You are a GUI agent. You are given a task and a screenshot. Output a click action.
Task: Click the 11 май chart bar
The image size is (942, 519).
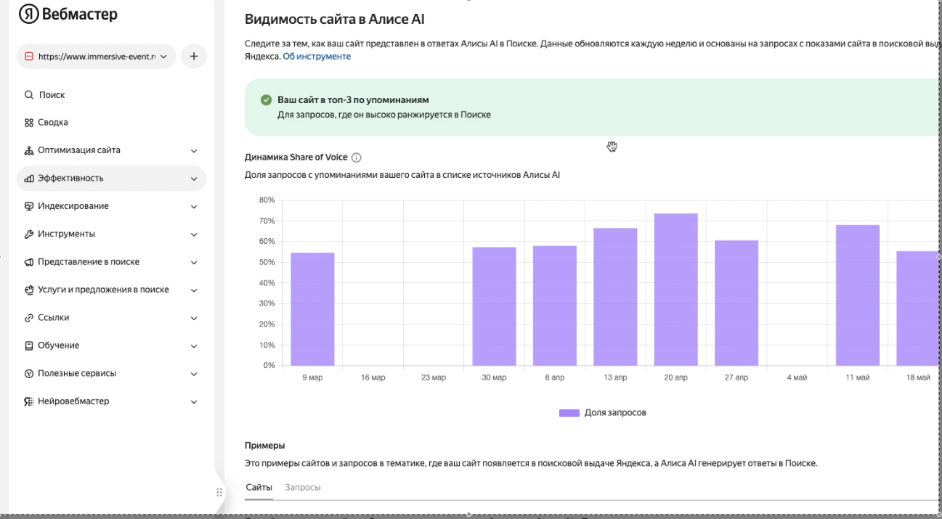[x=858, y=295]
